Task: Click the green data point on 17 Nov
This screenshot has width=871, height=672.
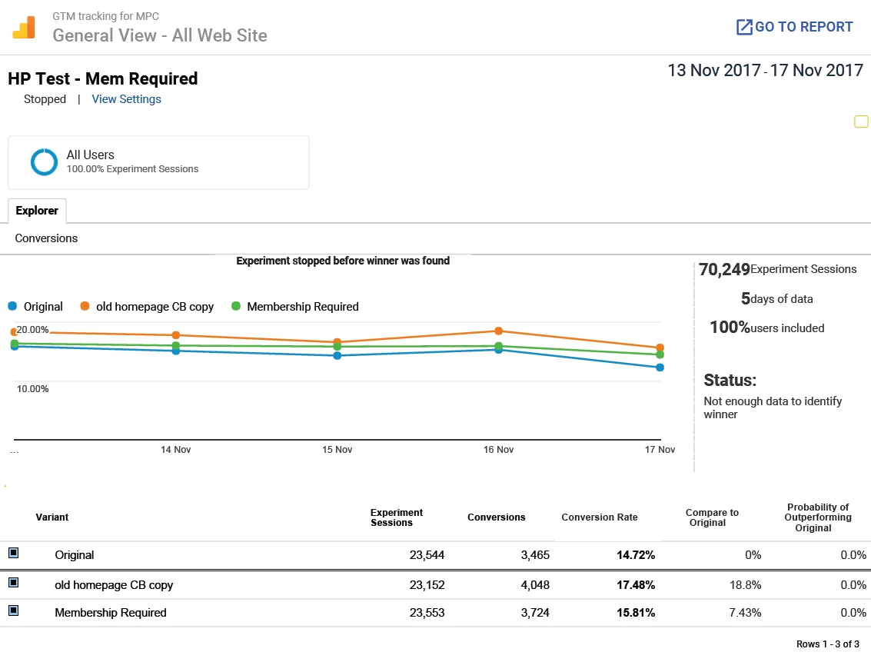Action: pyautogui.click(x=660, y=354)
